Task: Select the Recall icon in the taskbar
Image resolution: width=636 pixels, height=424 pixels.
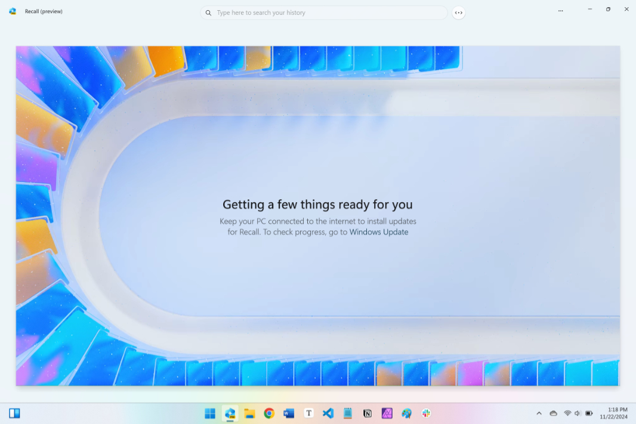Action: (230, 413)
